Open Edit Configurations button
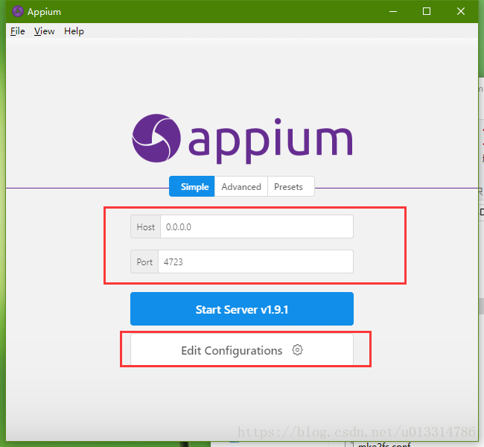This screenshot has width=484, height=447. [x=242, y=350]
